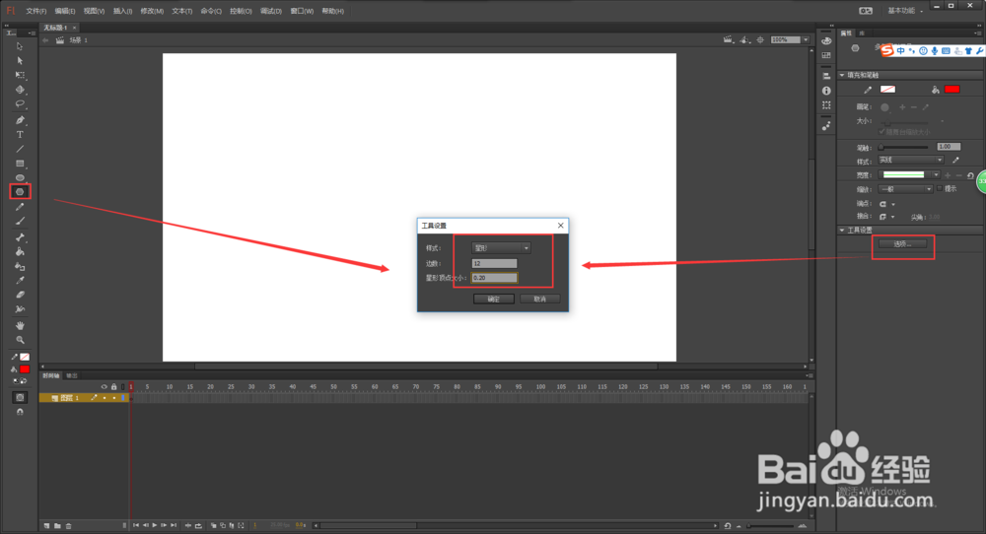The width and height of the screenshot is (986, 534).
Task: Toggle Snap to Objects magnet
Action: pos(20,412)
